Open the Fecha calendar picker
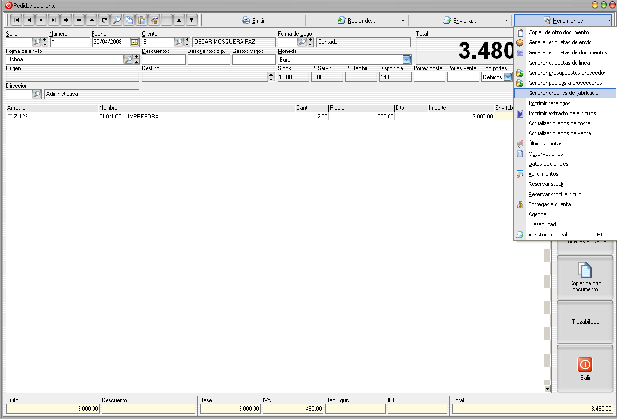The image size is (617, 419). click(134, 42)
